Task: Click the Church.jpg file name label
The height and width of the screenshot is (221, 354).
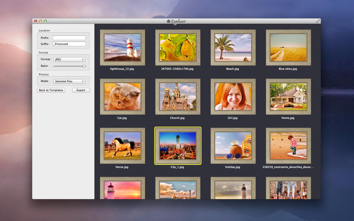Action: pyautogui.click(x=177, y=118)
